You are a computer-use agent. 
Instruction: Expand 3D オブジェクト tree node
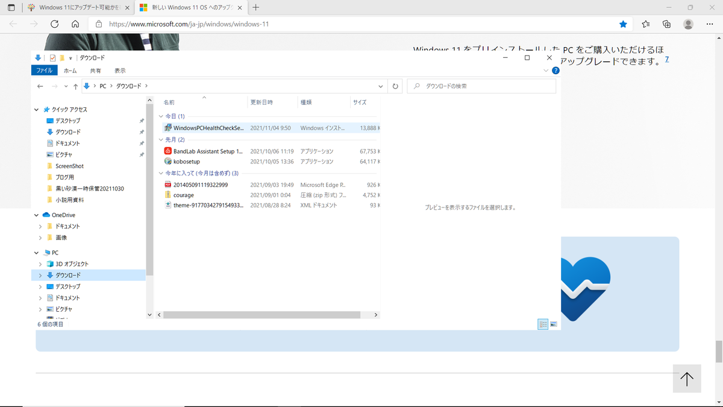tap(40, 264)
